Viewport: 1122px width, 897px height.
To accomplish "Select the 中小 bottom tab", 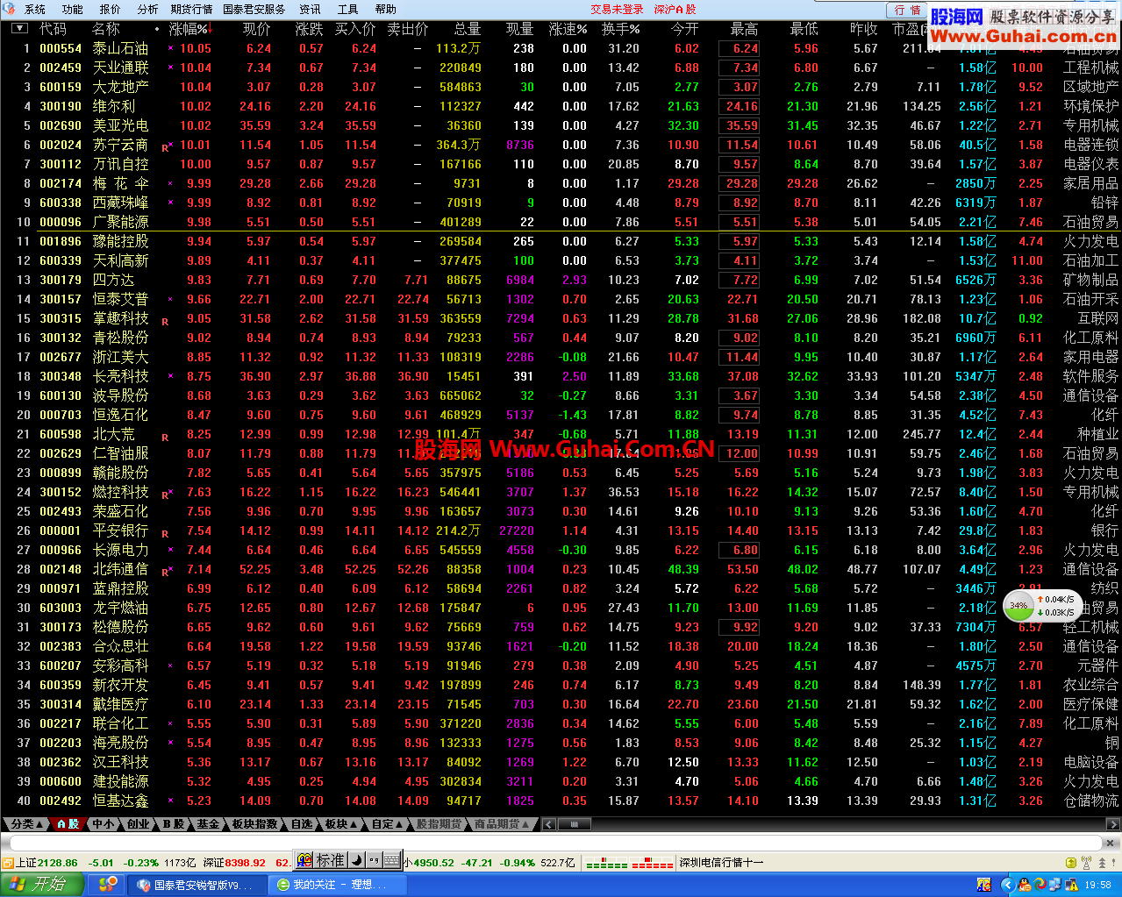I will (x=104, y=824).
